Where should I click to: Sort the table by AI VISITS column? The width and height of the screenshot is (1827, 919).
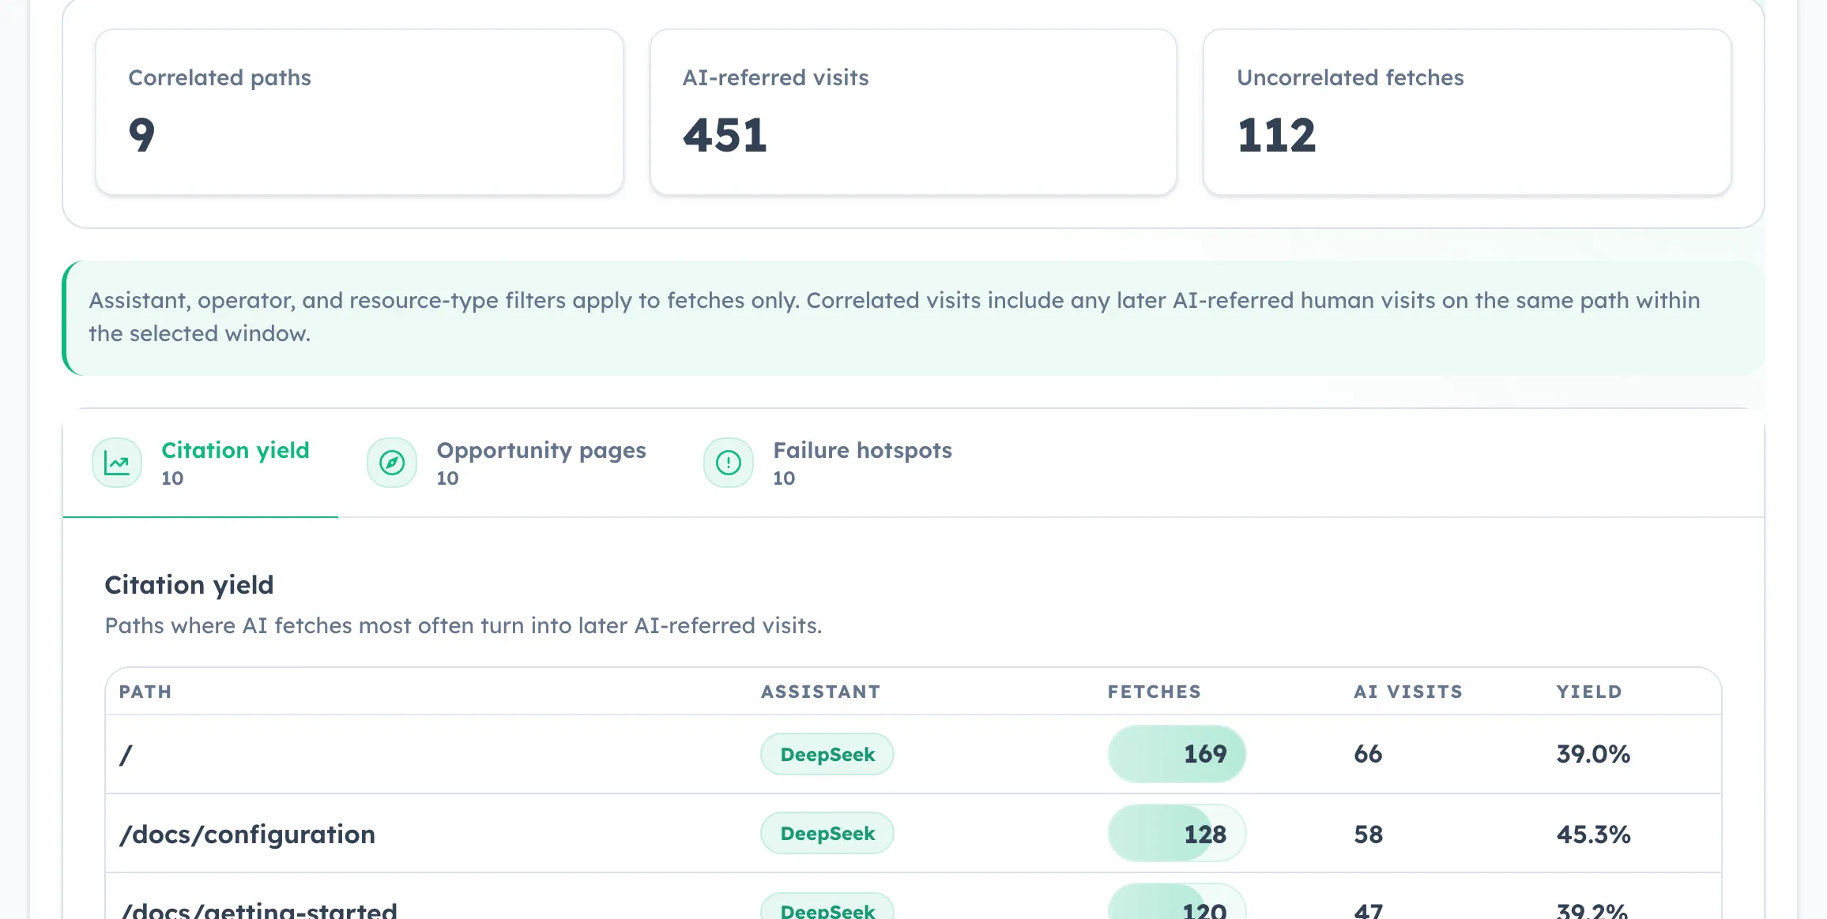coord(1407,692)
